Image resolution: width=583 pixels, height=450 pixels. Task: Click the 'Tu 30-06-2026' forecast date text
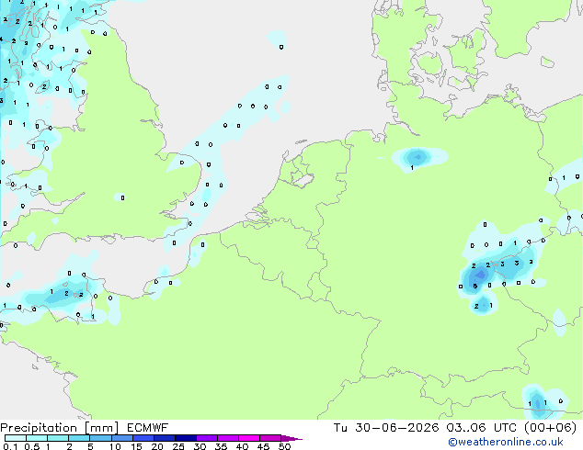pyautogui.click(x=386, y=428)
